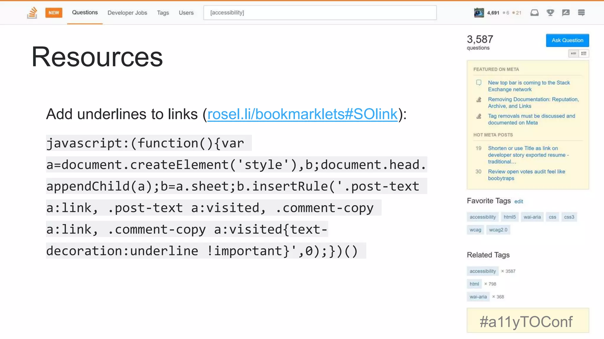Image resolution: width=604 pixels, height=339 pixels.
Task: Click the Resources slide title
Action: pos(97,57)
